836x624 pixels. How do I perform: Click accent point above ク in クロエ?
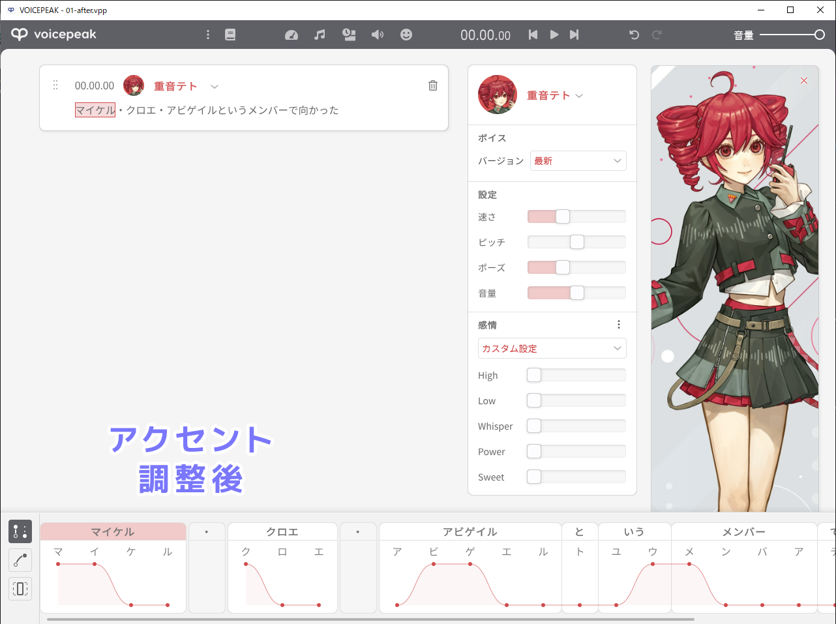(246, 564)
